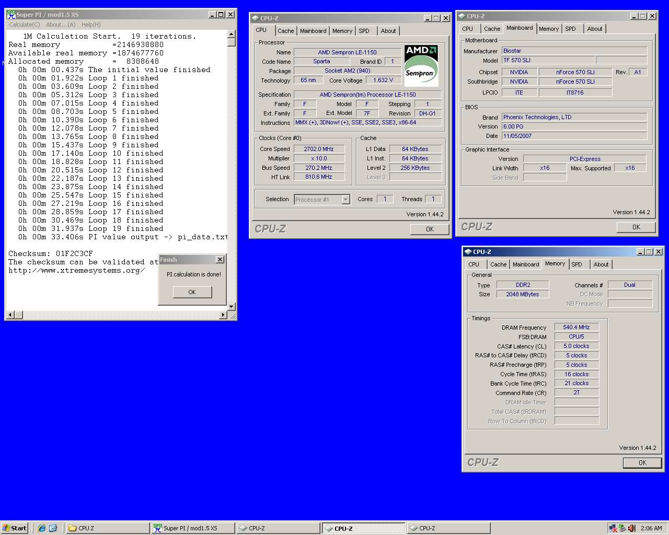Open the Calculate menu in Super PI
The height and width of the screenshot is (535, 669).
tap(24, 25)
